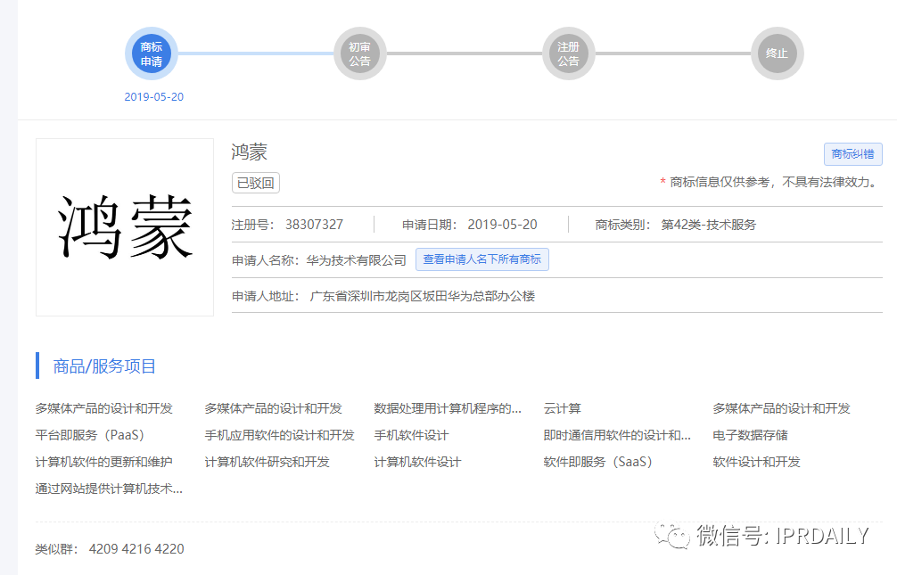Click the 商标纠错 button
Screen dimensions: 897x575
click(853, 154)
